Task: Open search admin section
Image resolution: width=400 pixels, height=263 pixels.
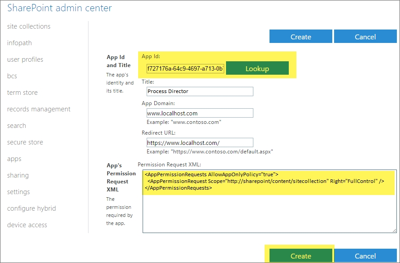Action: click(x=17, y=126)
